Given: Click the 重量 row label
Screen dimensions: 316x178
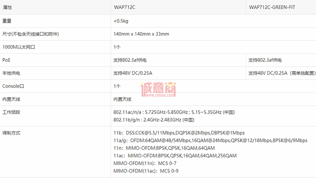Looking at the screenshot, I should click(x=7, y=21).
